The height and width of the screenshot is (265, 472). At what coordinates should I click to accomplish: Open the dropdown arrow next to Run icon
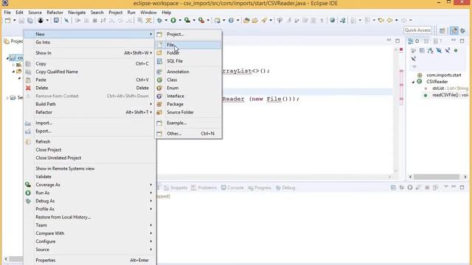point(180,21)
